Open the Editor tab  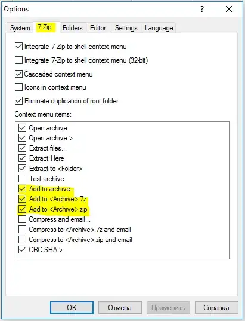pyautogui.click(x=98, y=28)
